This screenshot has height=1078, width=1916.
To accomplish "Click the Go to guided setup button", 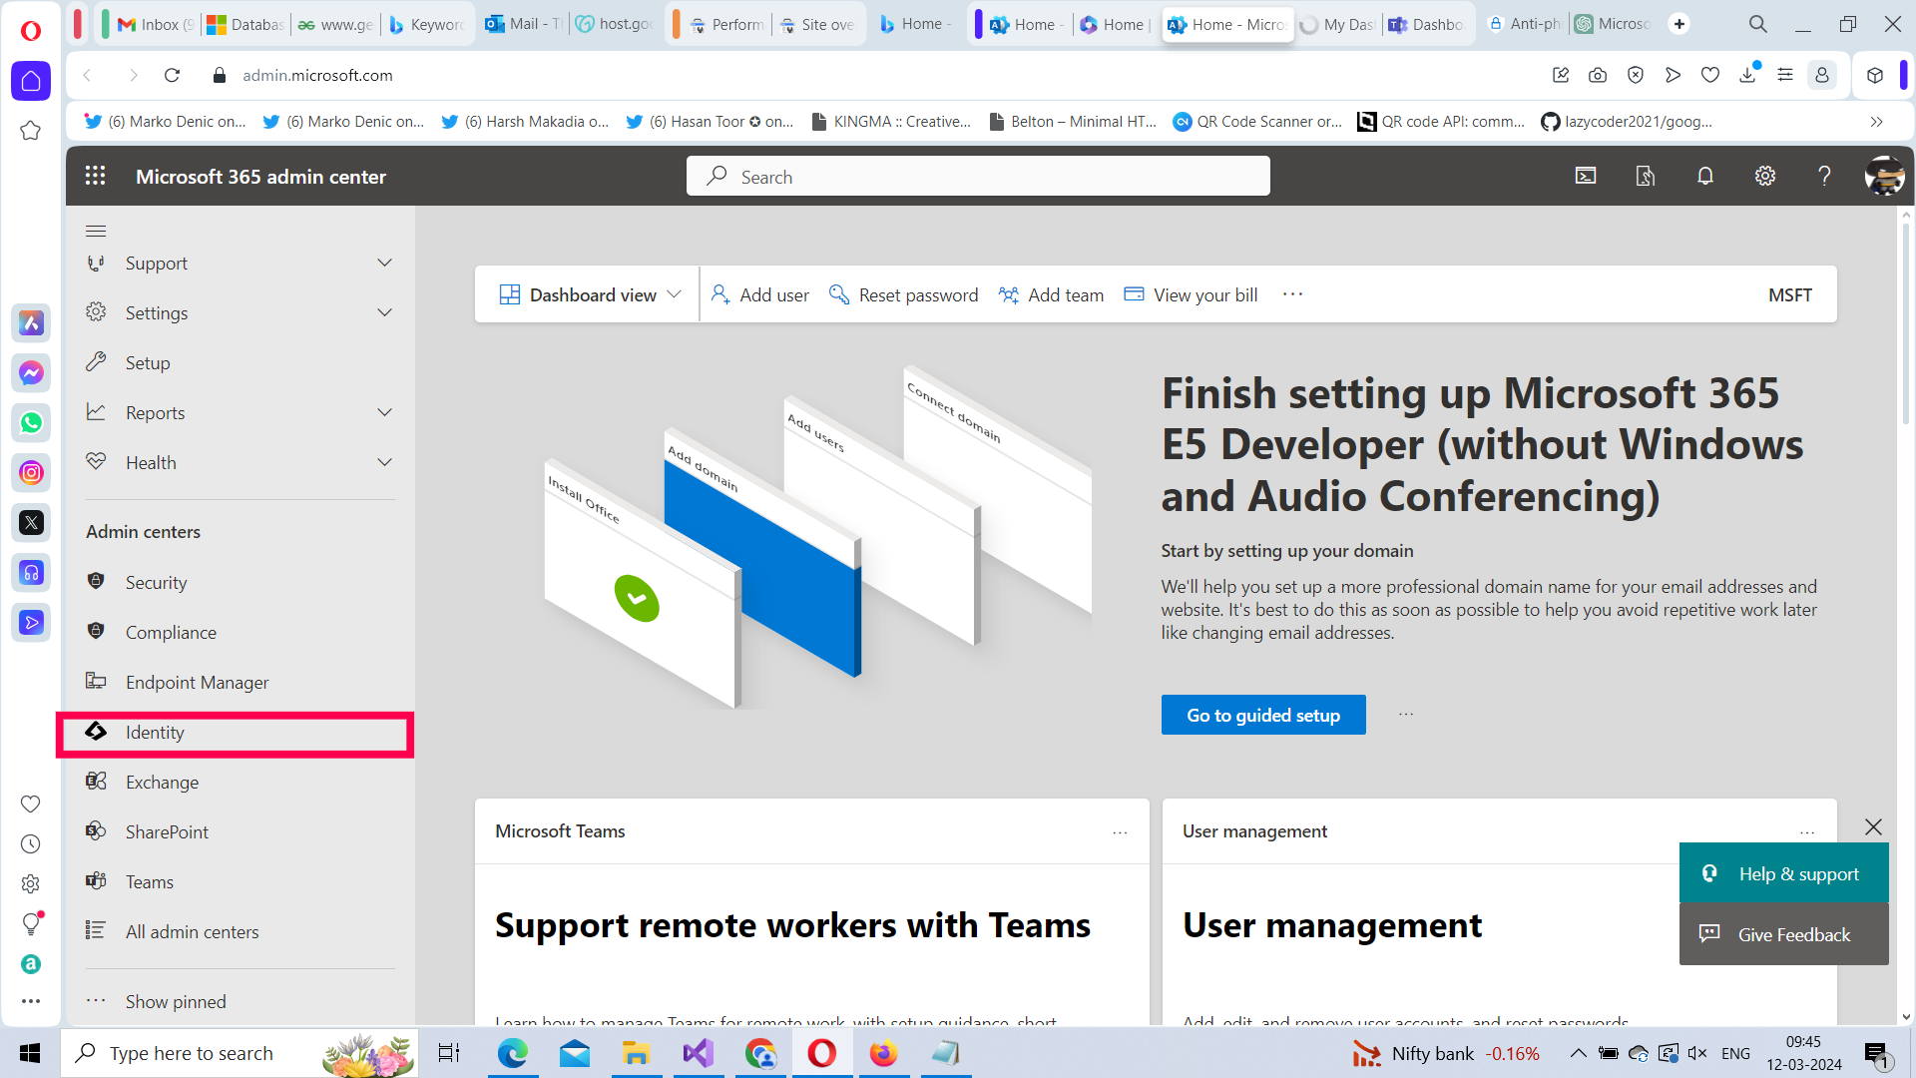I will (1262, 715).
